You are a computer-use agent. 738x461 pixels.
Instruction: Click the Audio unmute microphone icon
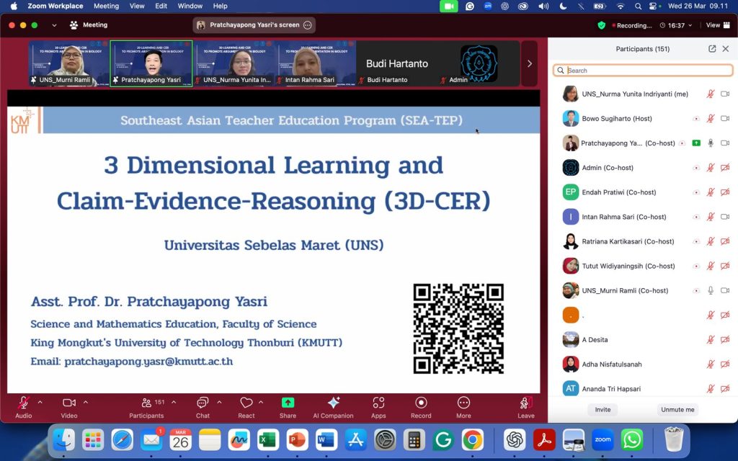coord(24,403)
